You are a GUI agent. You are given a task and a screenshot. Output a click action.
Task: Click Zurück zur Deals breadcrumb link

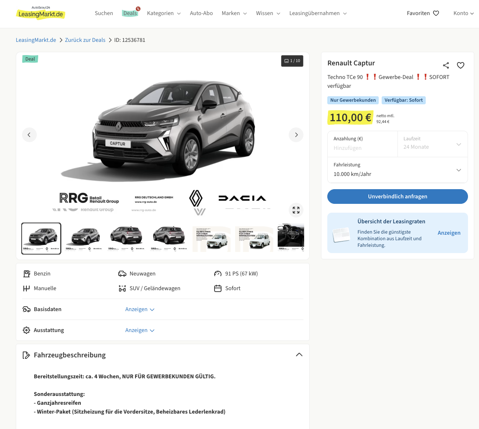85,40
